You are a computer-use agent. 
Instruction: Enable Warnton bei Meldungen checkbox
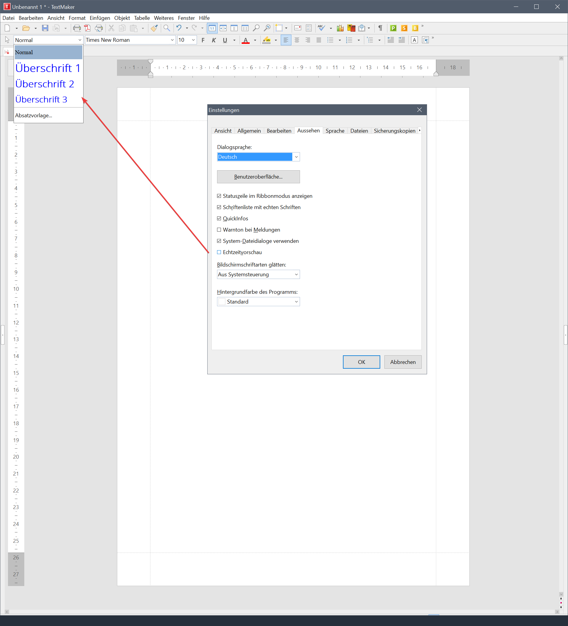[x=219, y=230]
